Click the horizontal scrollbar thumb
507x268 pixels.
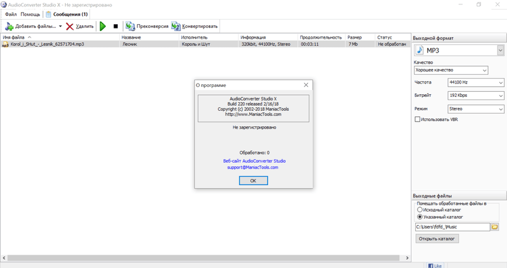click(203, 258)
